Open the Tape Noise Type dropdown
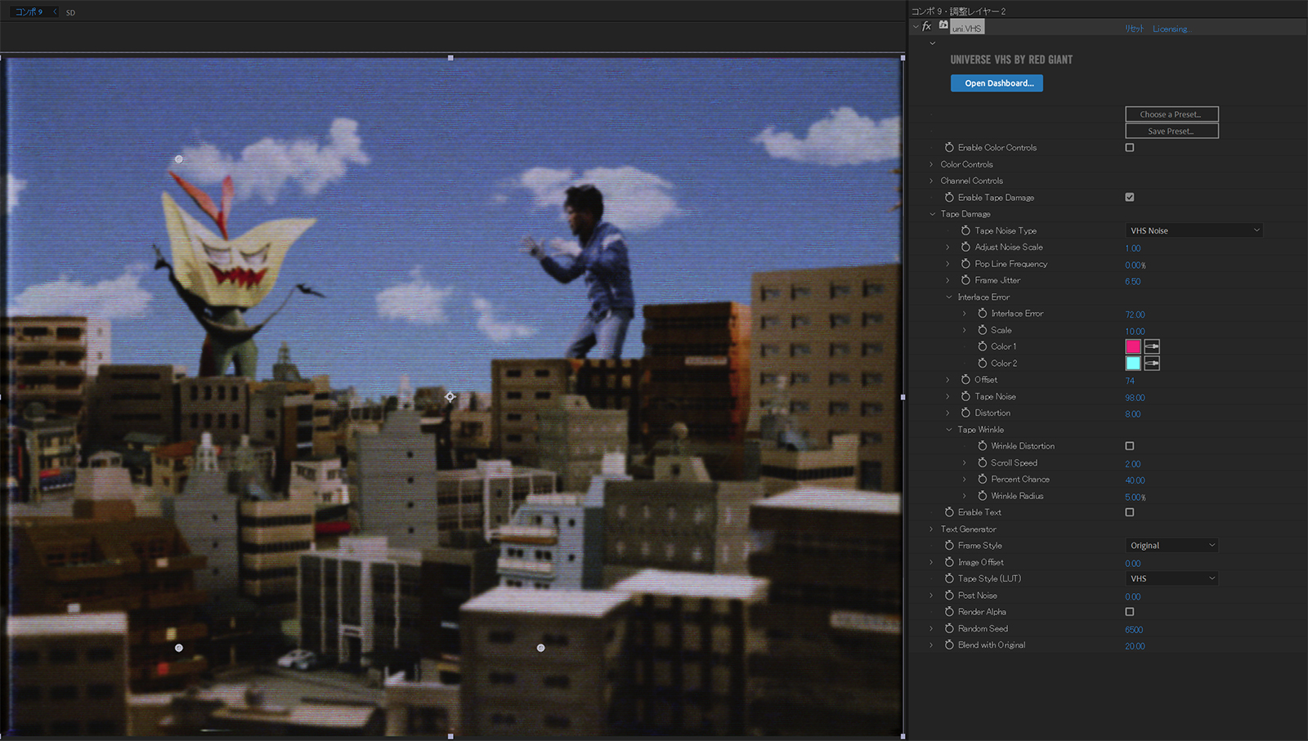1308x741 pixels. 1194,231
